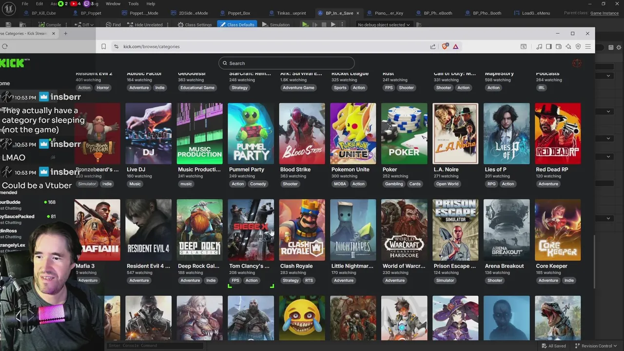Open the L.A. Noire category thumbnail
This screenshot has height=351, width=624.
[456, 134]
